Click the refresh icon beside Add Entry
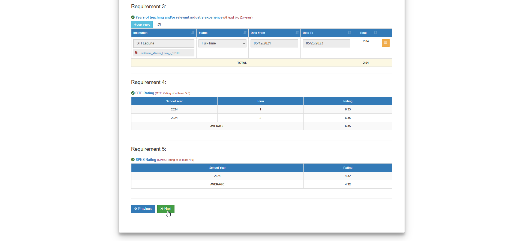The width and height of the screenshot is (521, 241). (159, 25)
